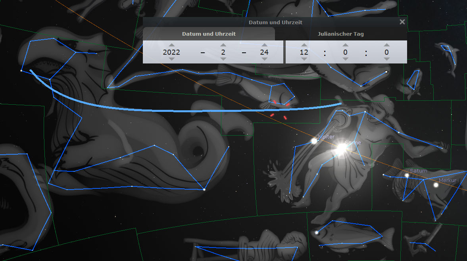Decrease the hour value below 12
The width and height of the screenshot is (467, 261).
304,59
